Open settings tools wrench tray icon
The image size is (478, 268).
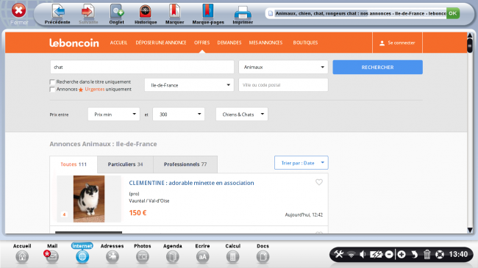(339, 254)
